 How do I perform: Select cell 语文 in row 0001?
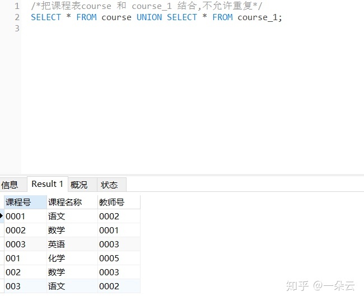click(72, 217)
